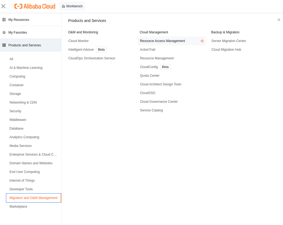Image resolution: width=283 pixels, height=225 pixels.
Task: Click Beta tag next to Intelligent Advisor
Action: click(101, 50)
